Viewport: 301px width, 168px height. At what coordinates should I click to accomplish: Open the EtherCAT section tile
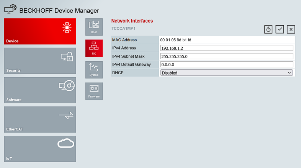[40, 119]
